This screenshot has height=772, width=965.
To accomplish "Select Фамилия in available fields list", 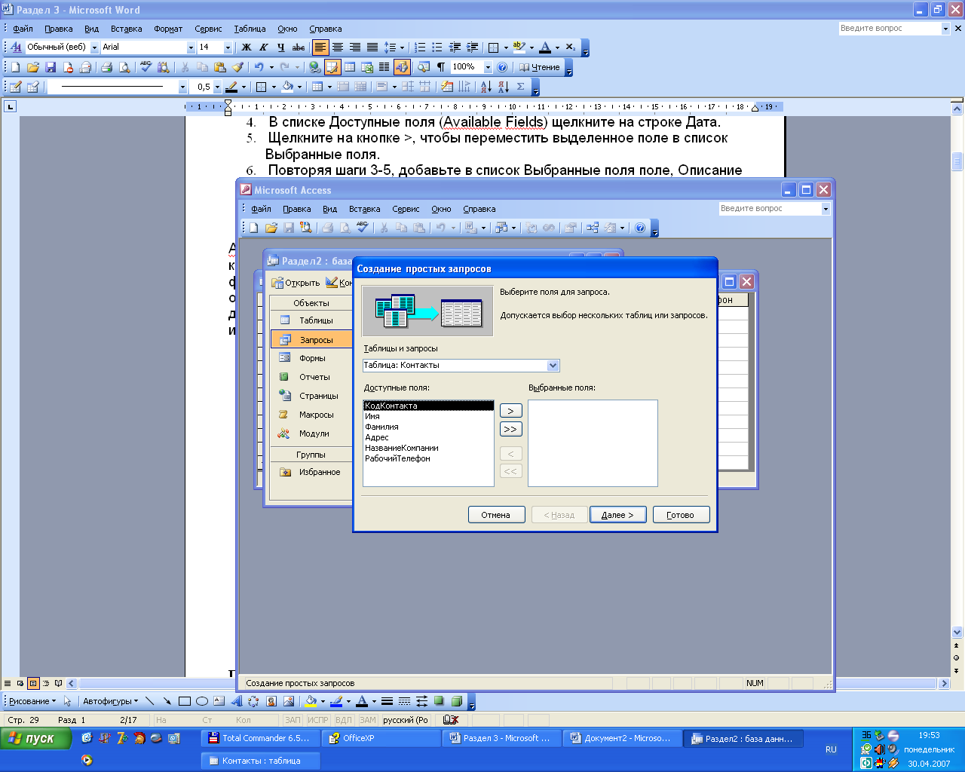I will 428,427.
